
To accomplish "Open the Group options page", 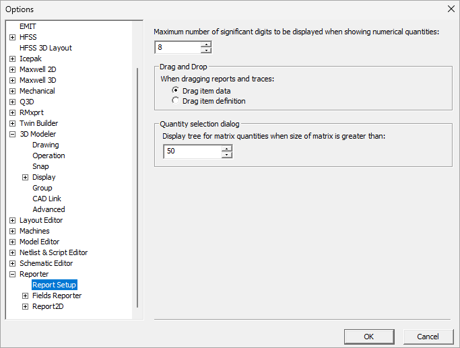I will (x=42, y=188).
